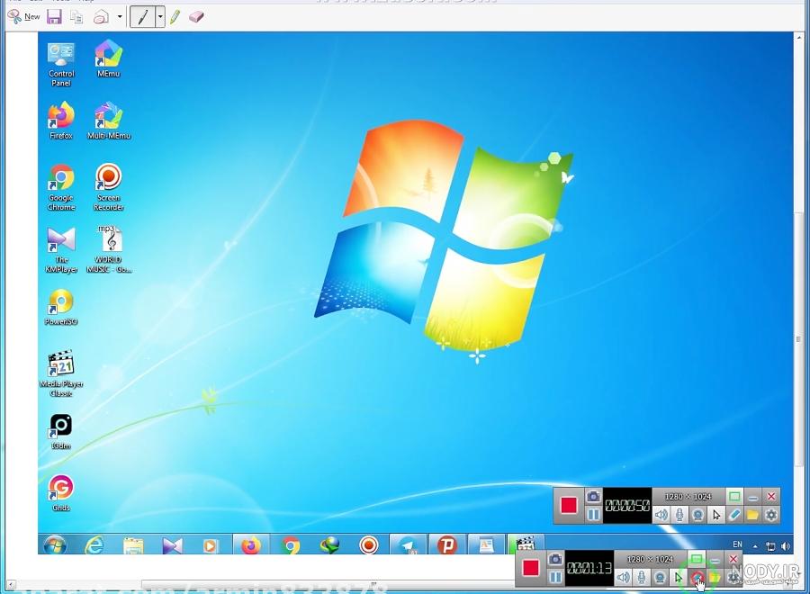Switch to Telegram on the taskbar
This screenshot has height=594, width=810.
pyautogui.click(x=408, y=545)
